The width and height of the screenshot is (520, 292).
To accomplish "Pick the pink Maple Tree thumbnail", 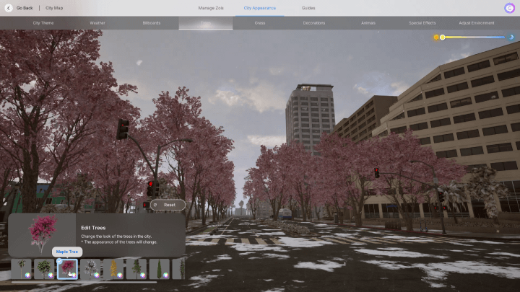I will click(x=67, y=269).
